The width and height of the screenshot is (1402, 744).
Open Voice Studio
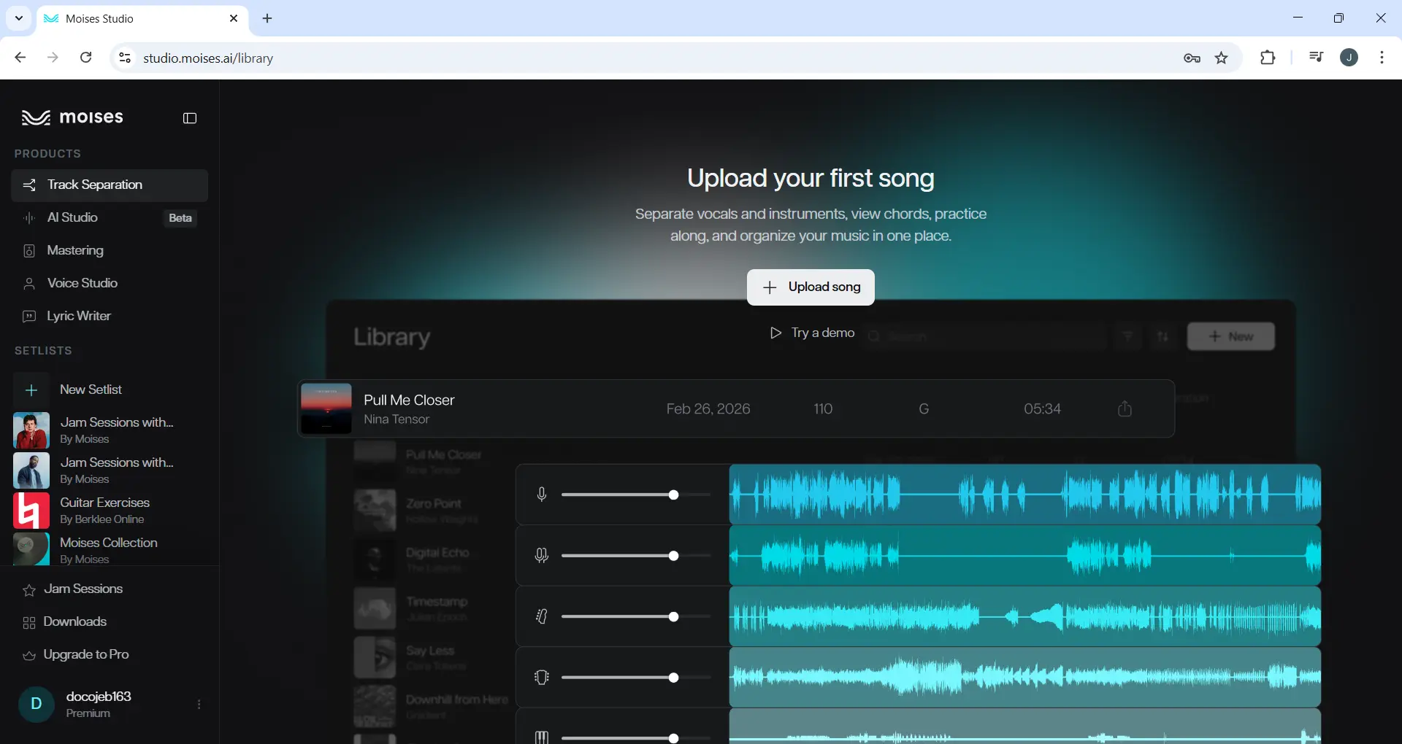pyautogui.click(x=110, y=284)
